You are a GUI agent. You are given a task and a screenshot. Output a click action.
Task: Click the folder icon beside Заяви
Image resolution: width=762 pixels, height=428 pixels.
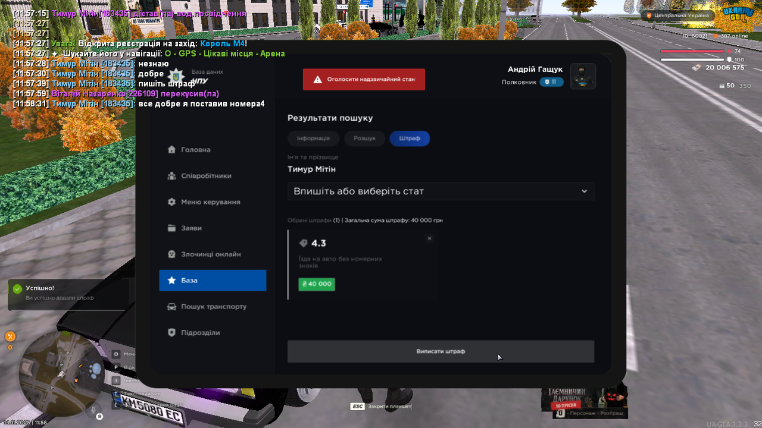coord(171,228)
